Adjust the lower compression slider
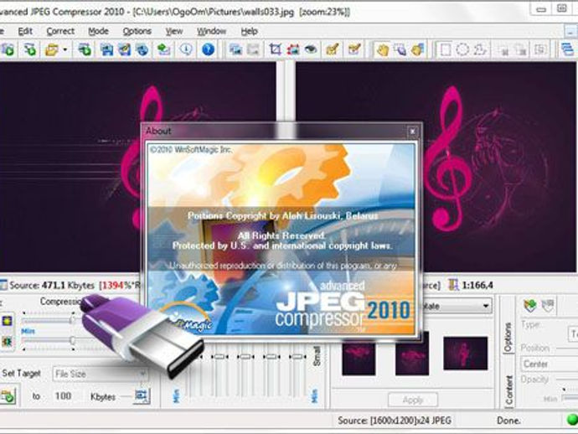The height and width of the screenshot is (434, 578). tap(73, 340)
